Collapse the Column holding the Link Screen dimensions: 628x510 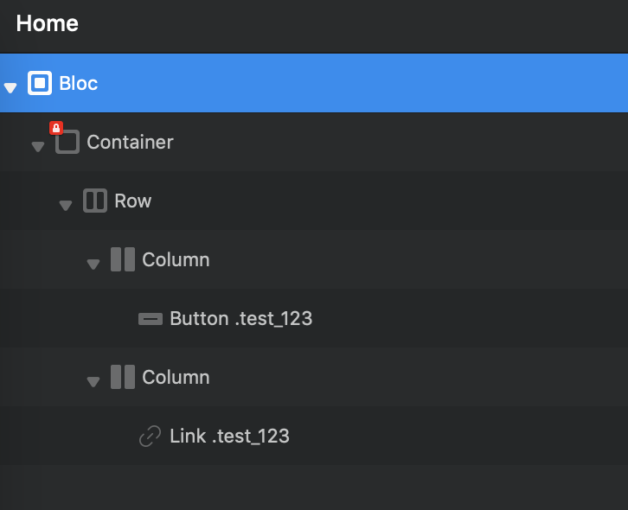click(x=93, y=381)
